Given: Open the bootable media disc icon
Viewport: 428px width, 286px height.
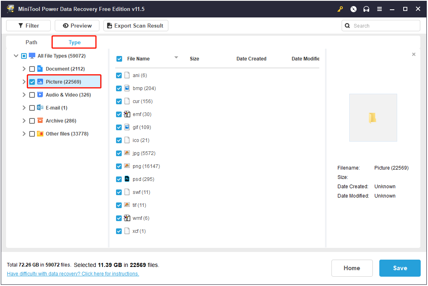Looking at the screenshot, I should [353, 9].
